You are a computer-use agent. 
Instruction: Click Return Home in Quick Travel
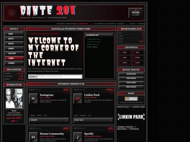(131, 74)
